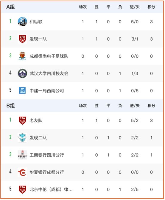Open 成都德尚电子足球队 team badge

tap(22, 56)
